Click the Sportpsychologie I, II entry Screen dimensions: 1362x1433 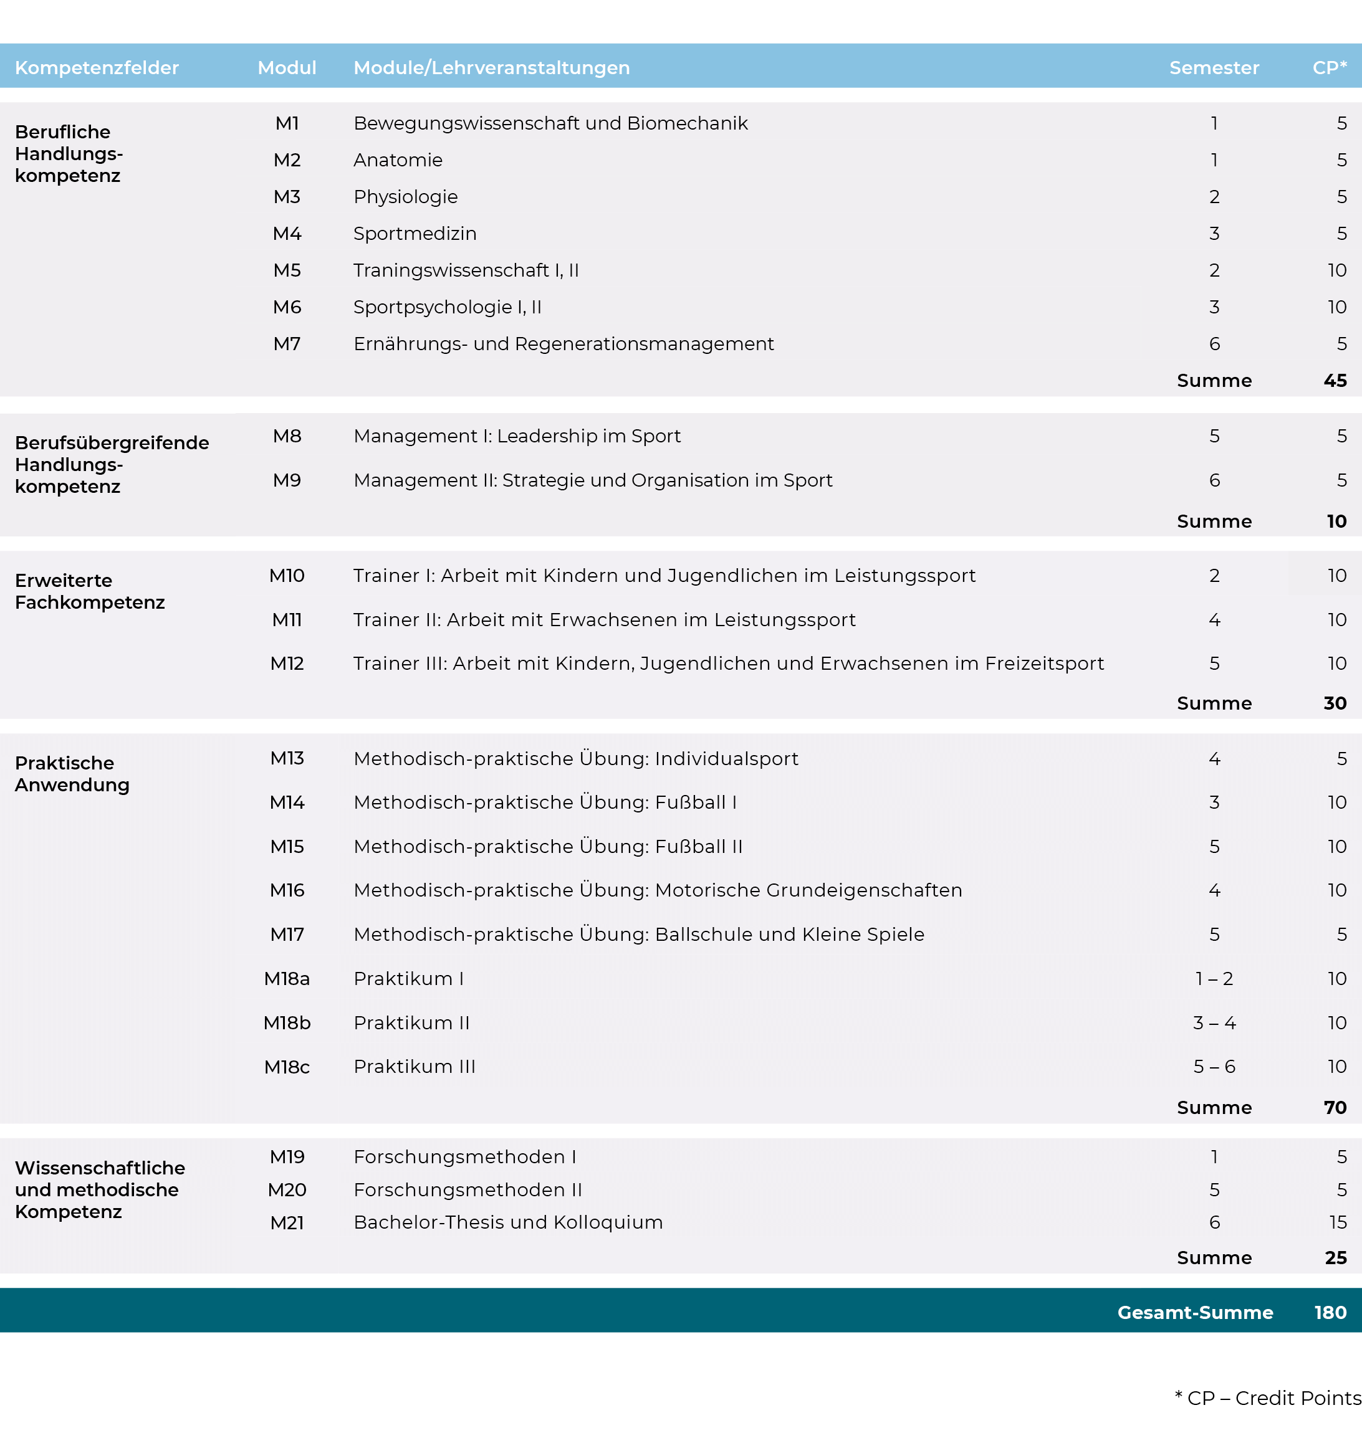[x=447, y=307]
